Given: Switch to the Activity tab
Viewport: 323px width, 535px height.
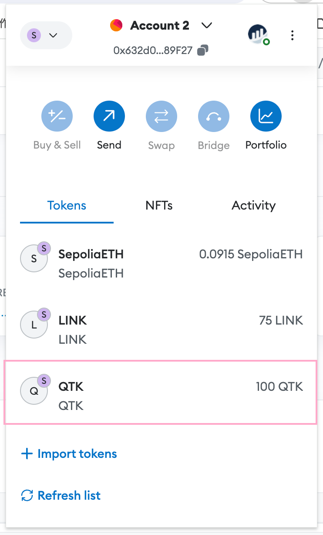Looking at the screenshot, I should click(253, 206).
